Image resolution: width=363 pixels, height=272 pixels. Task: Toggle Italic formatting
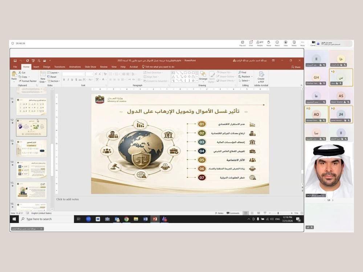[68, 79]
